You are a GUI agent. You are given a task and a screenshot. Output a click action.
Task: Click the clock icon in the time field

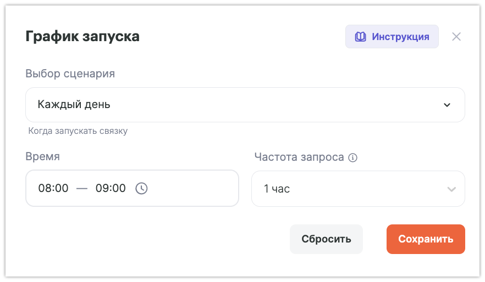141,188
